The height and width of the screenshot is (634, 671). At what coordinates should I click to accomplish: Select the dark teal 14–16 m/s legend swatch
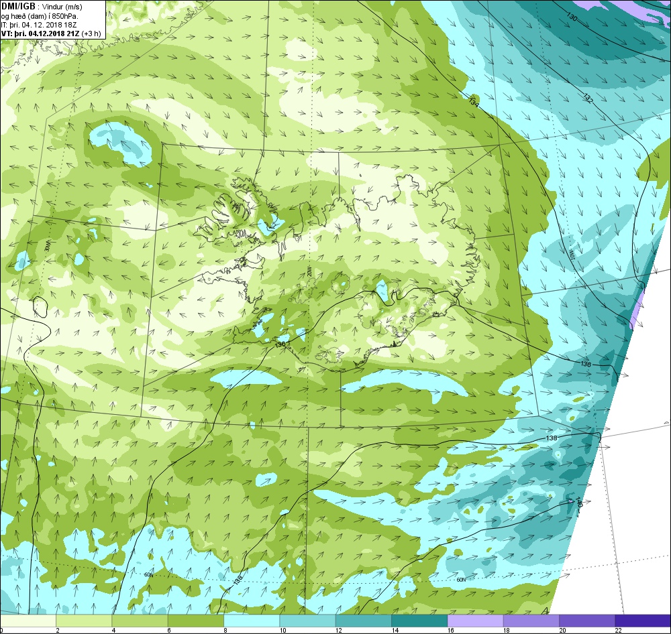coord(419,620)
